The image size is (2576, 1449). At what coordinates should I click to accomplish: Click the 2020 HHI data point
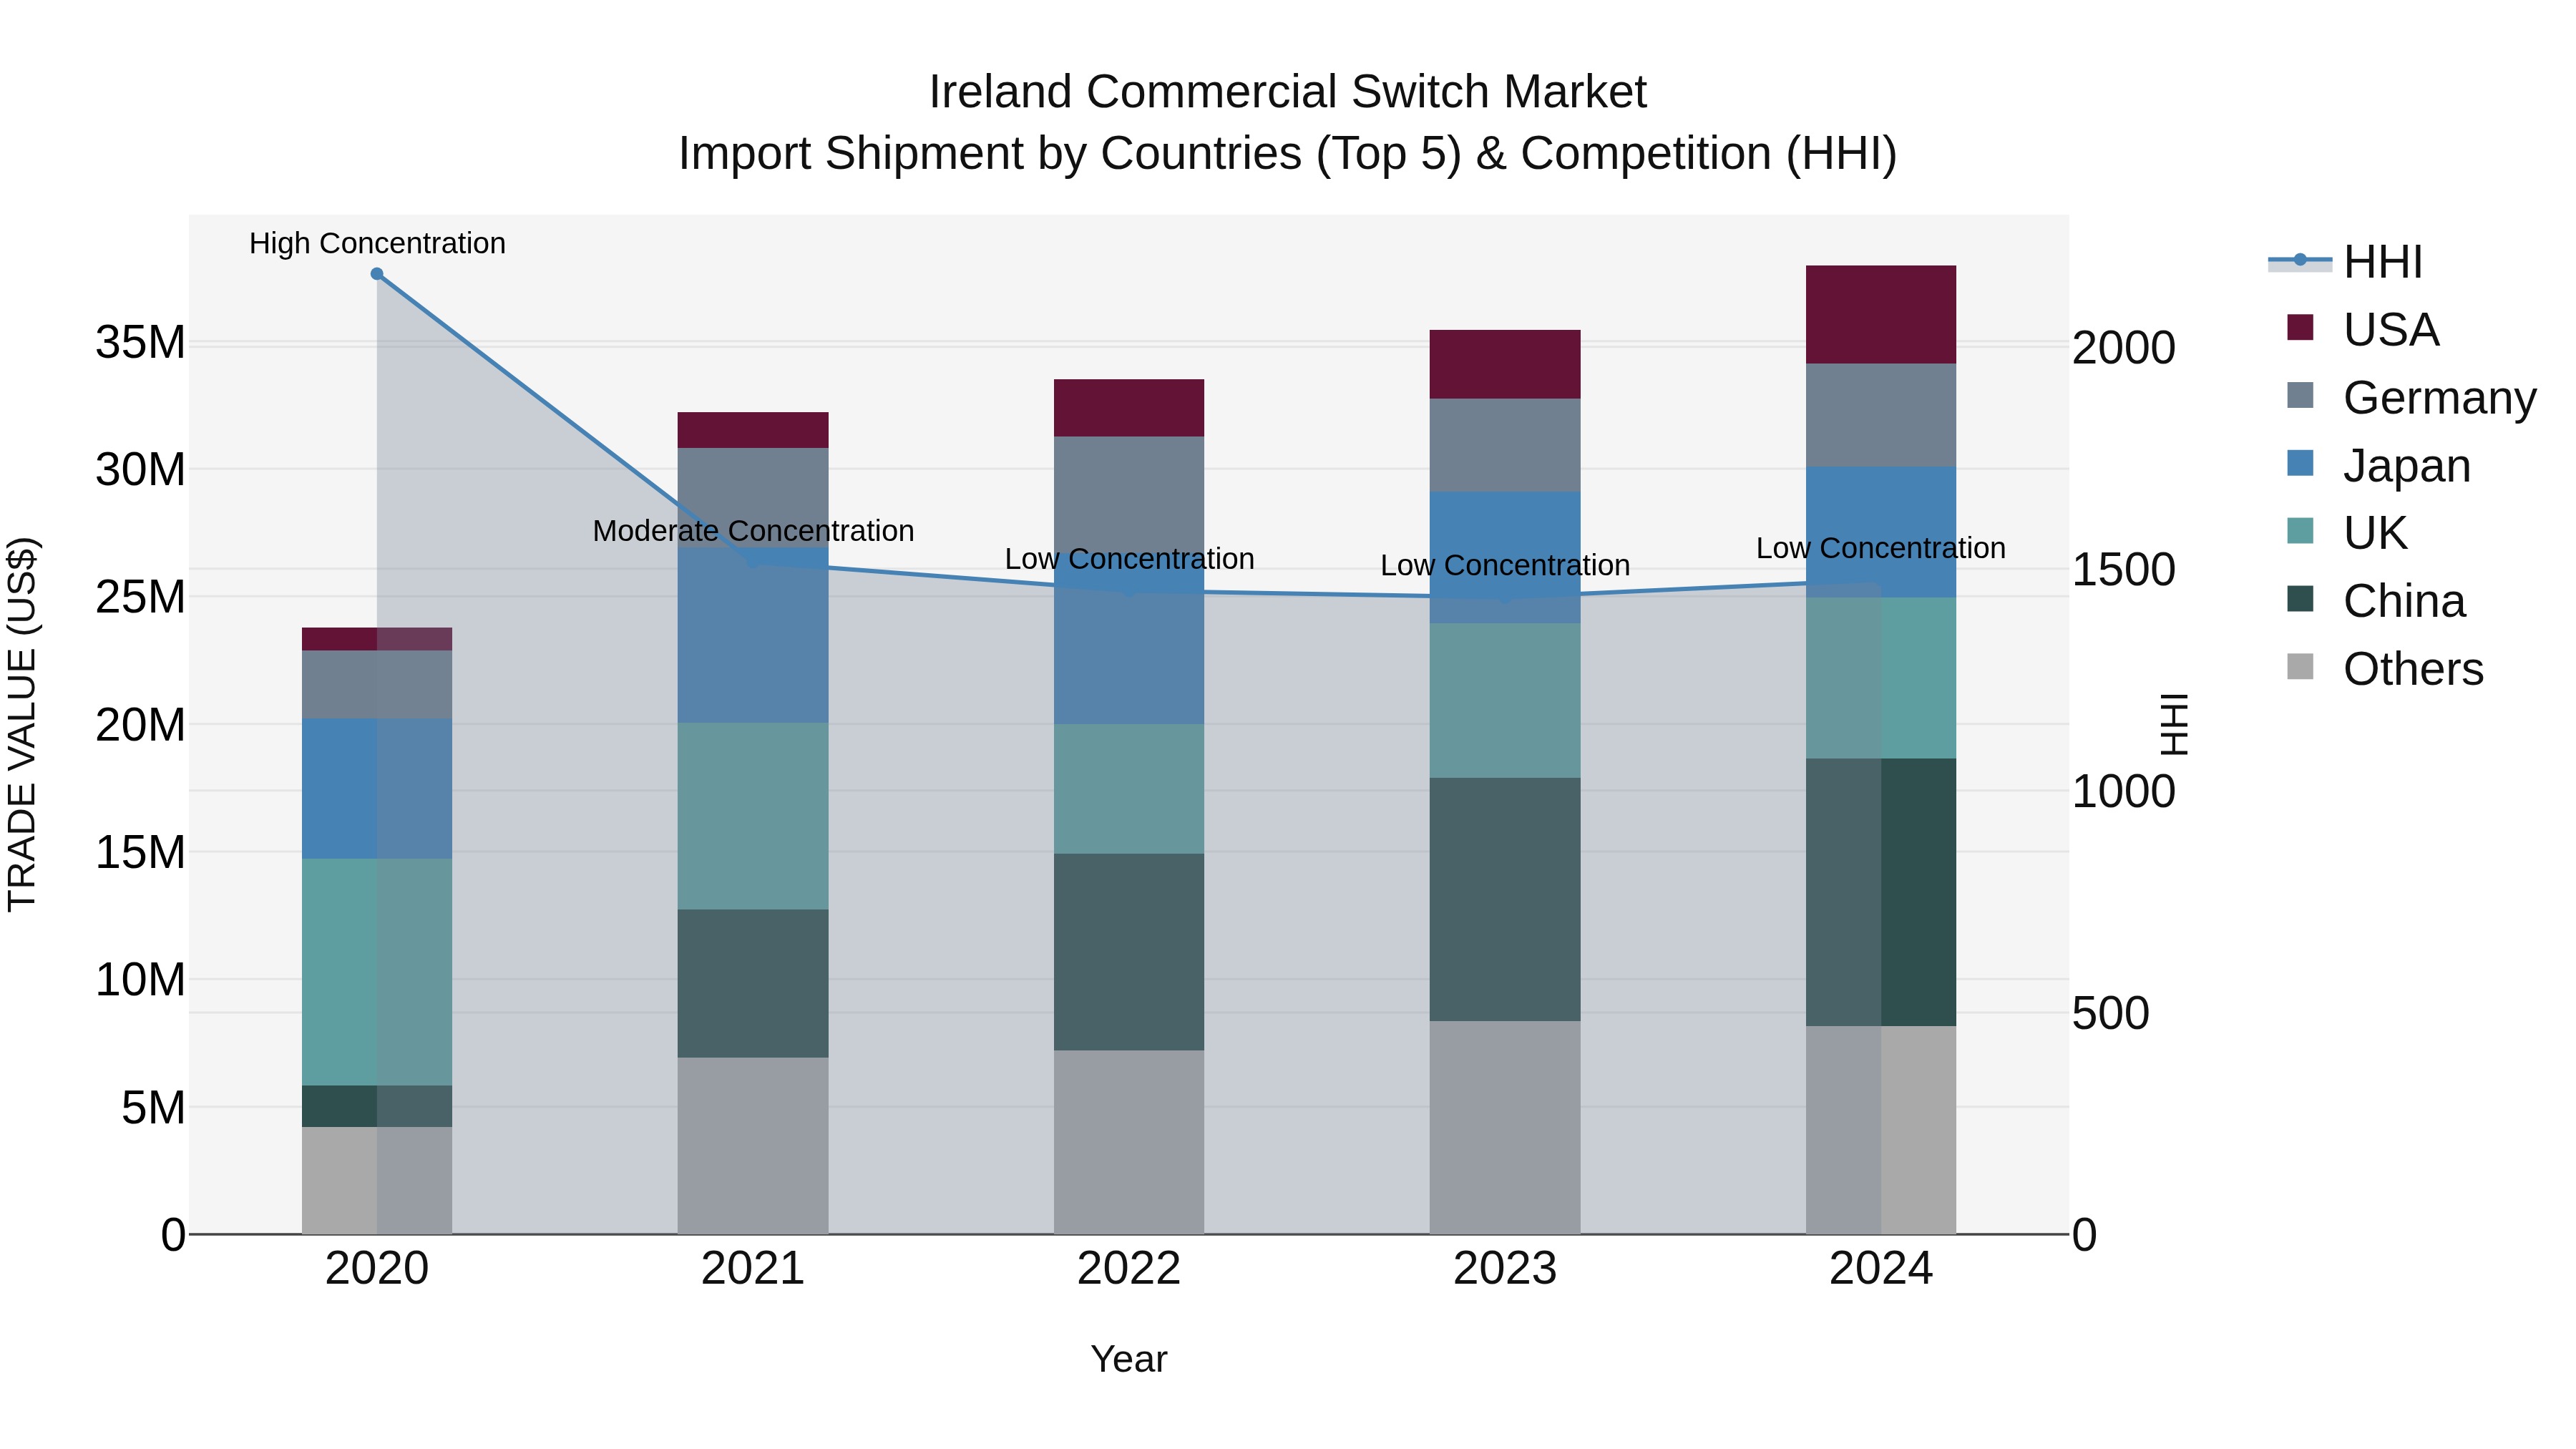point(377,274)
